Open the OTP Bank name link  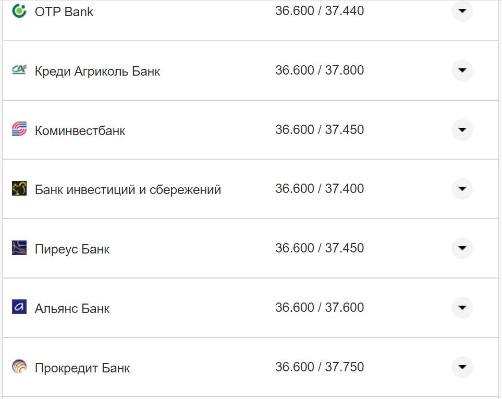(64, 12)
